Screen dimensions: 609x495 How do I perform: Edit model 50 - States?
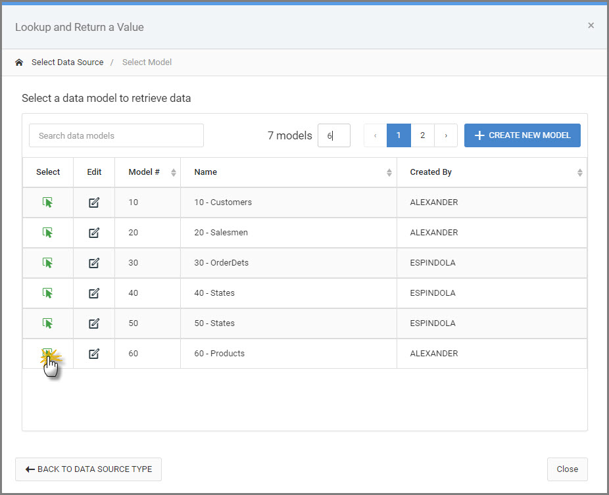[x=94, y=323]
